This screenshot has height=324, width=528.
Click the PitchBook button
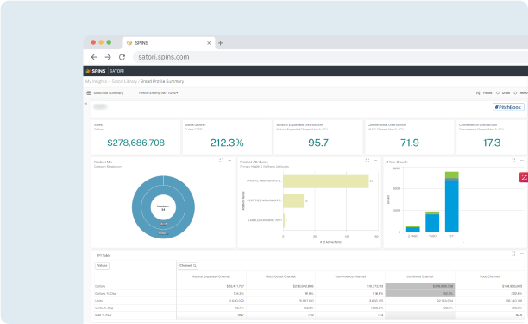coord(508,107)
